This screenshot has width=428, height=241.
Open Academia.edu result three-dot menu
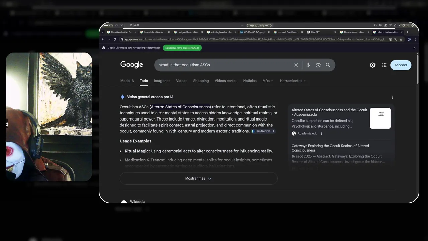322,133
